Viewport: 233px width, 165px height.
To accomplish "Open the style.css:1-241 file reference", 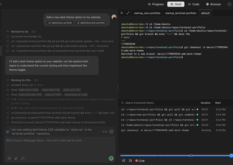I will (x=71, y=90).
